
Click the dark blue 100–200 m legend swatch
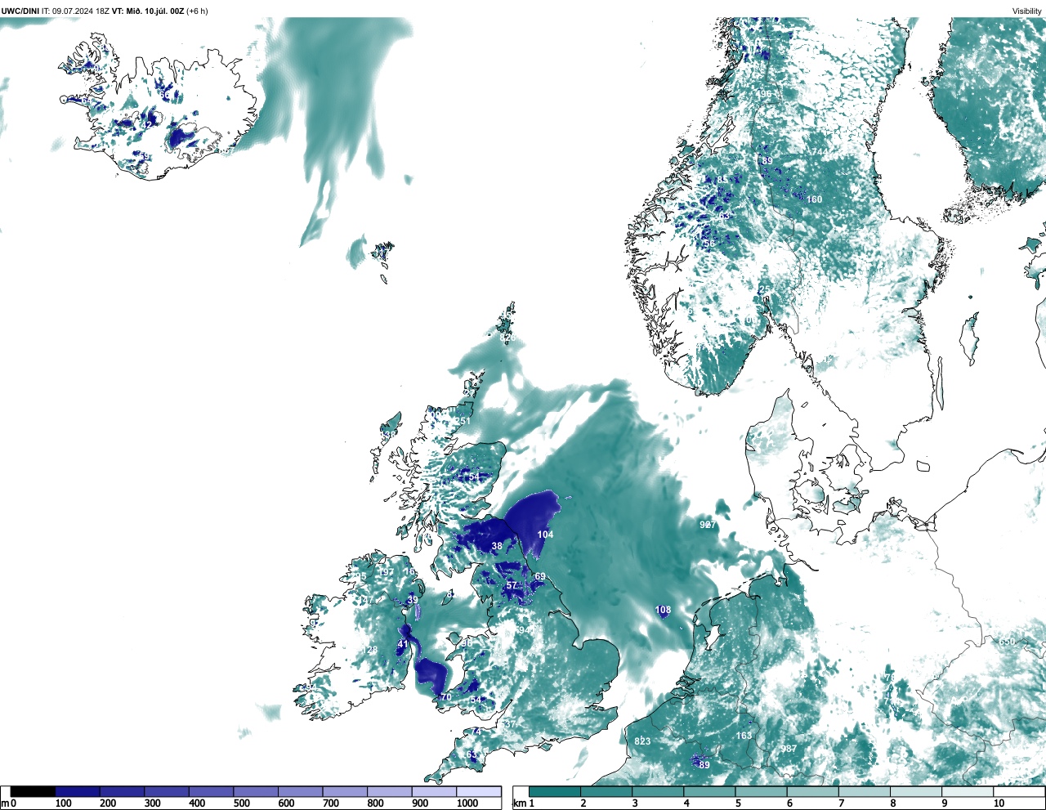(78, 791)
